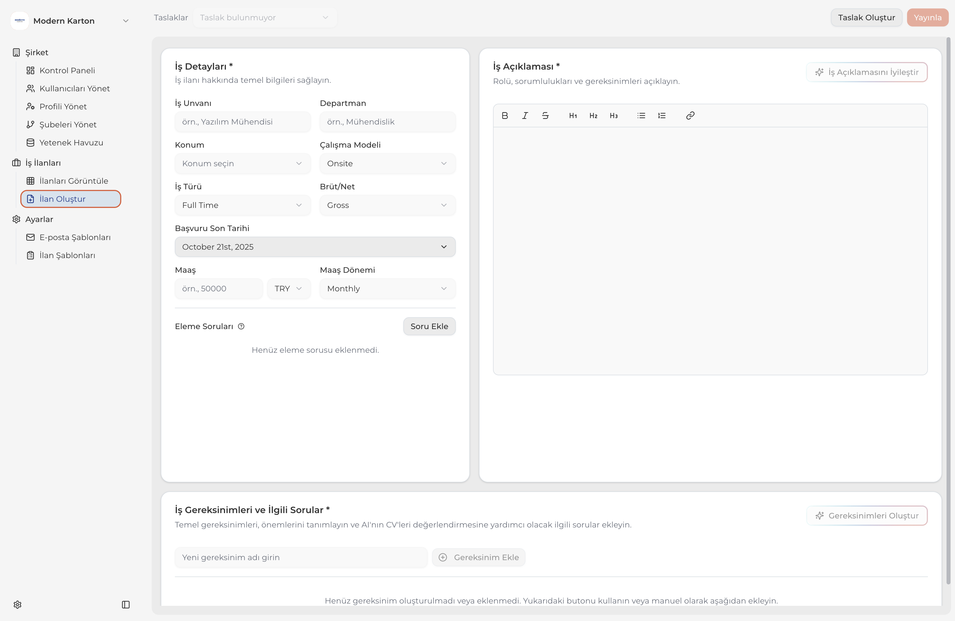The width and height of the screenshot is (955, 621).
Task: Go to İlanları Görüntüle in sidebar
Action: pyautogui.click(x=73, y=181)
